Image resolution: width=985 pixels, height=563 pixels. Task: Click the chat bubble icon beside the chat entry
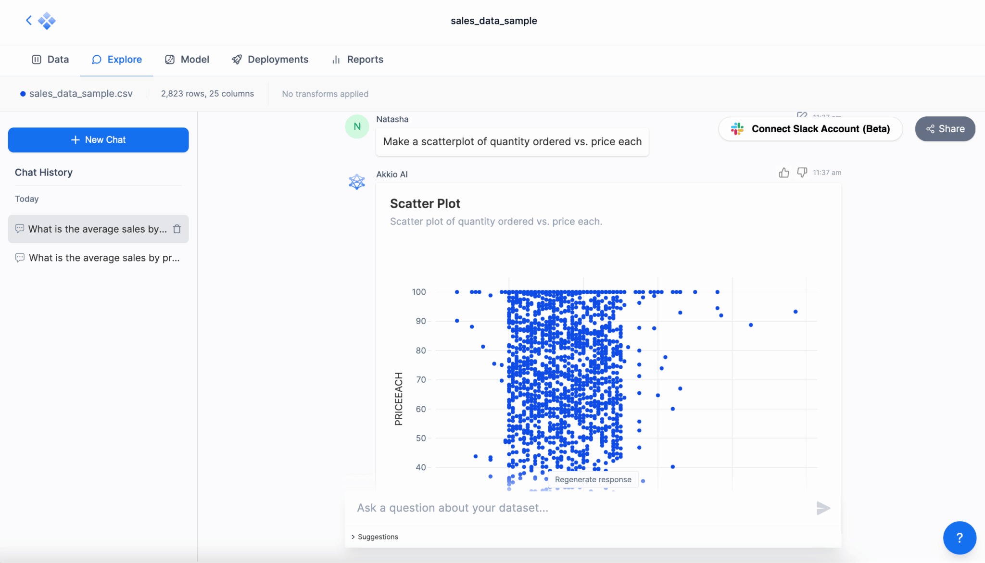click(x=19, y=228)
